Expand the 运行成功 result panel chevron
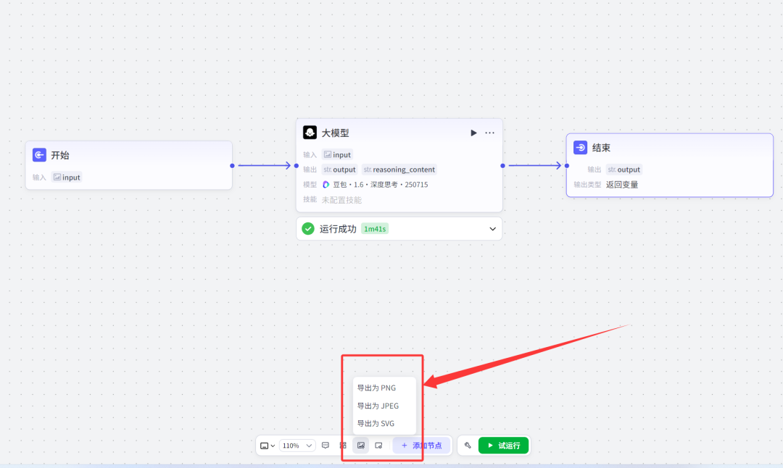Screen dimensions: 783x468 pyautogui.click(x=493, y=229)
